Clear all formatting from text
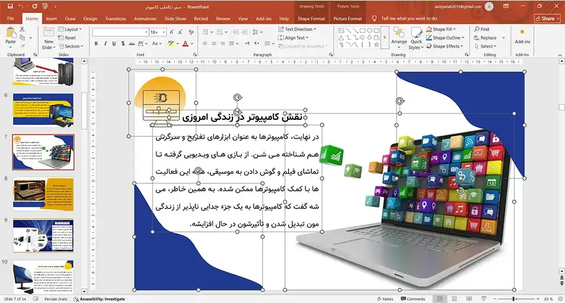The image size is (565, 303). 191,32
